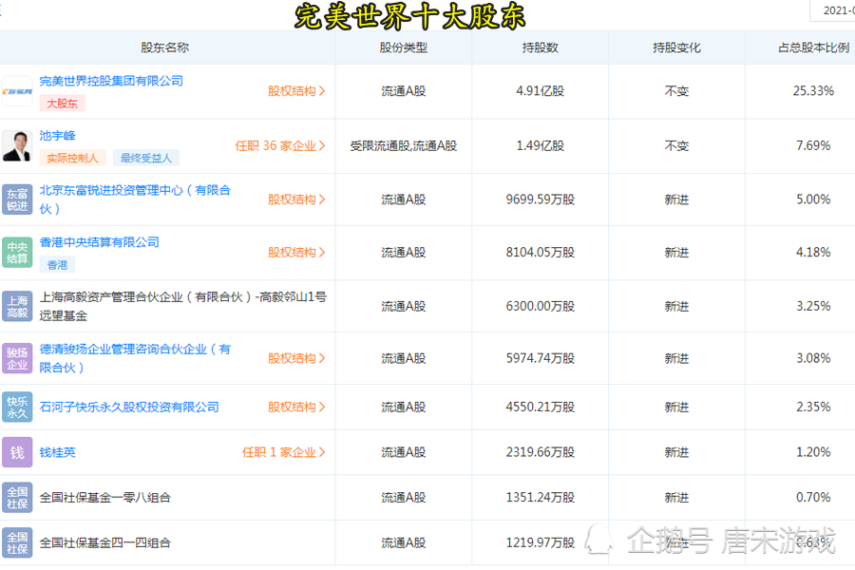Expand 任职 1 家企业 for 钱桂英

[283, 452]
